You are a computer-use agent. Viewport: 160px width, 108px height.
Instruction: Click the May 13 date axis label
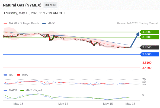click(18, 104)
